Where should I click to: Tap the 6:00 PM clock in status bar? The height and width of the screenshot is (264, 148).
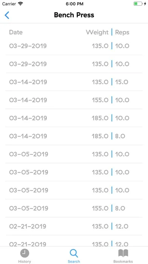(74, 4)
